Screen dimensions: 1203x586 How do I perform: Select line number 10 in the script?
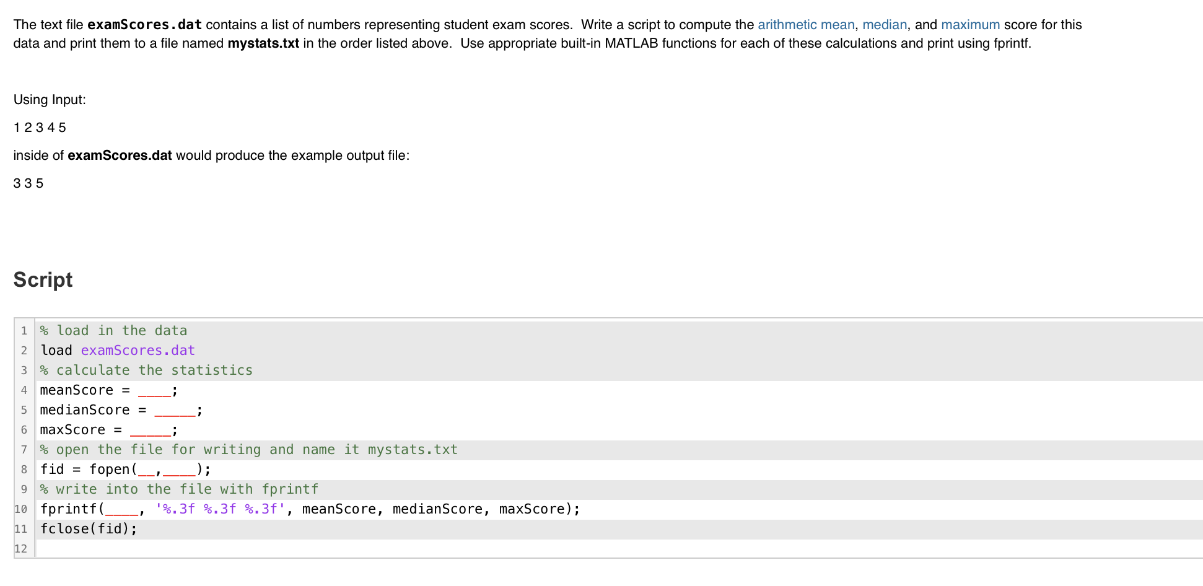(x=20, y=509)
